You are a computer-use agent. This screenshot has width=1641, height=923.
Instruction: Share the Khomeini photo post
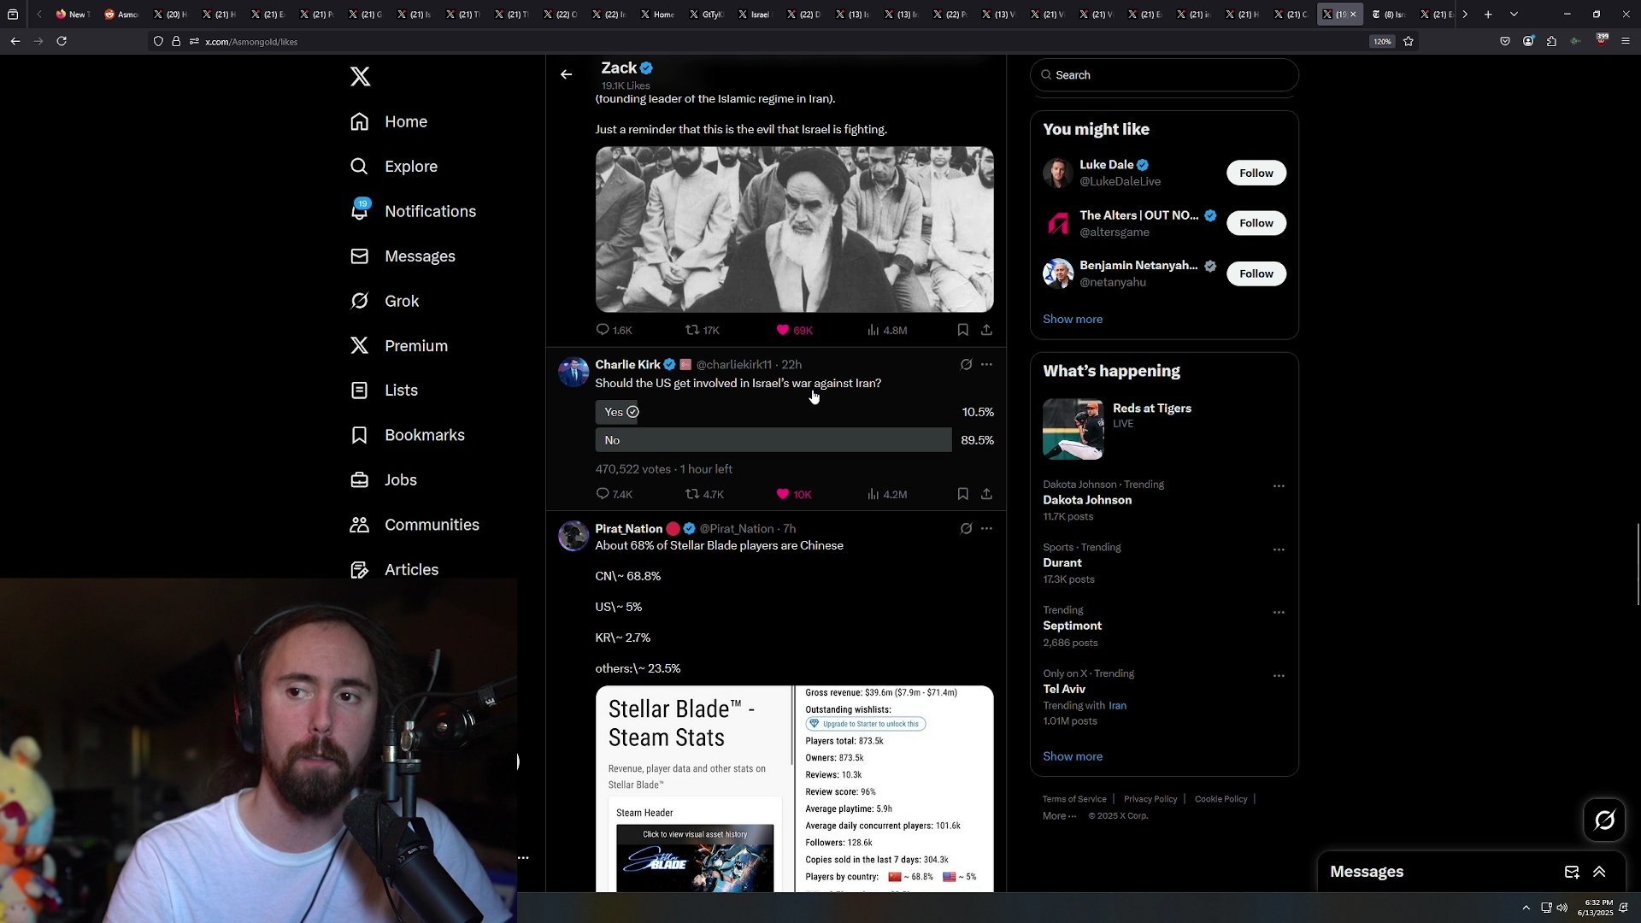click(x=986, y=330)
